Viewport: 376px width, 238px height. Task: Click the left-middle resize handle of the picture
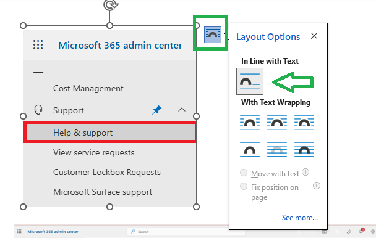click(x=23, y=117)
